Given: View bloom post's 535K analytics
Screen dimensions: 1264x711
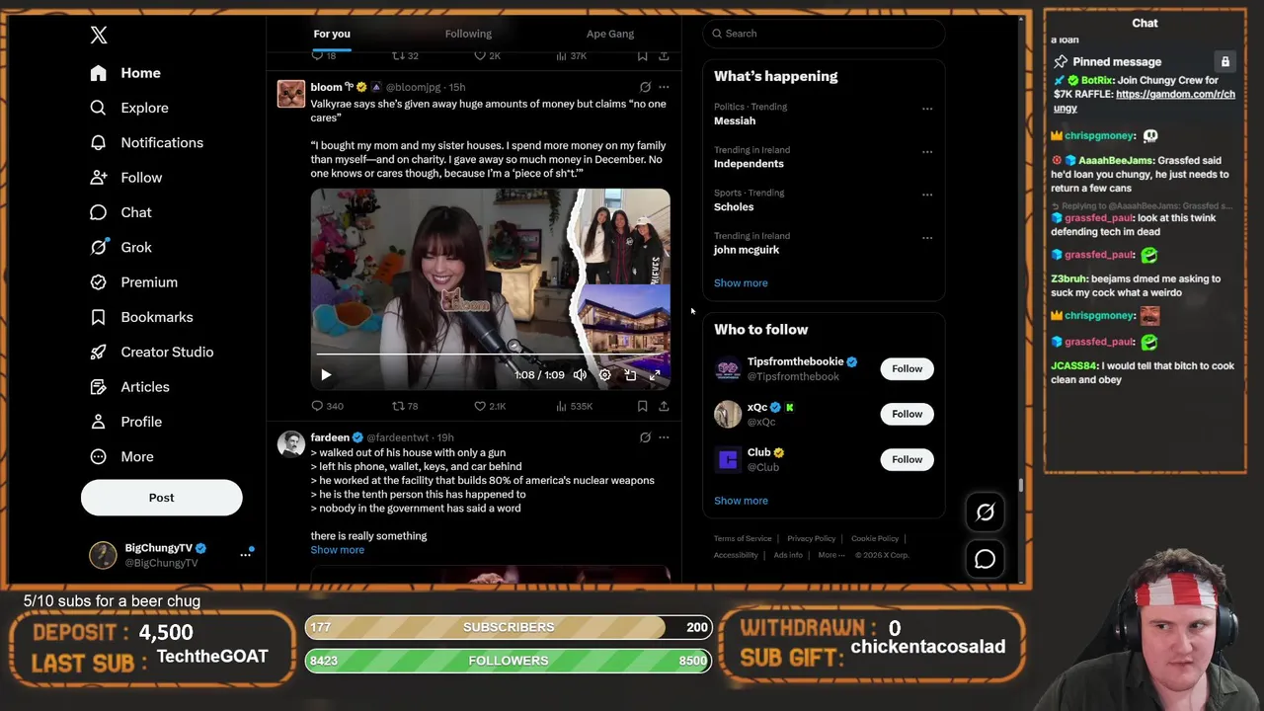Looking at the screenshot, I should (x=574, y=406).
